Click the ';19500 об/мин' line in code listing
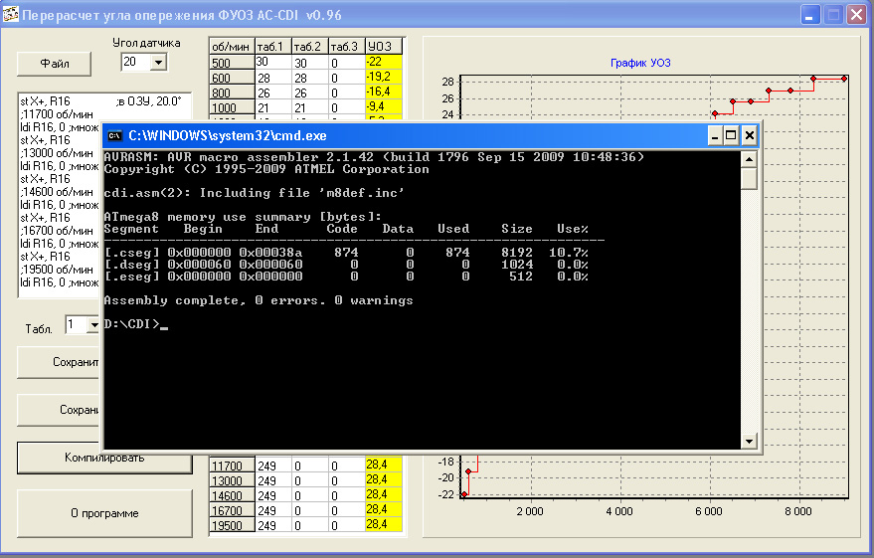 [57, 270]
